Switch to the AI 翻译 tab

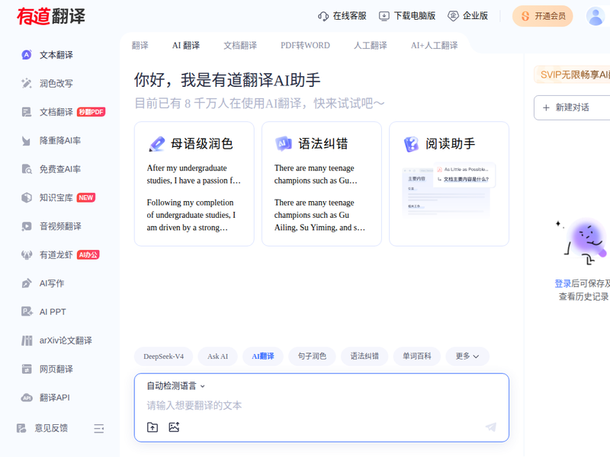186,46
